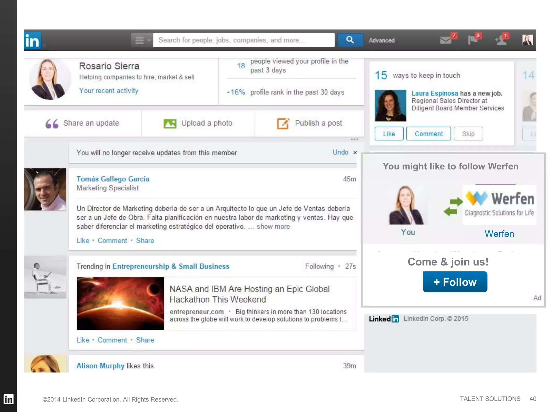Open Laura Espinosa's profile name
This screenshot has height=412, width=550.
point(435,93)
